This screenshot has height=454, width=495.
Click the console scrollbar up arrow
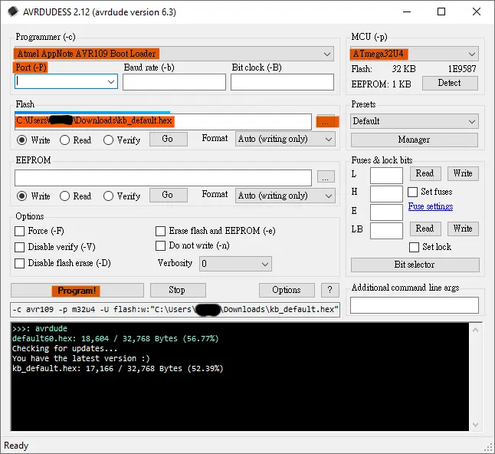click(476, 331)
